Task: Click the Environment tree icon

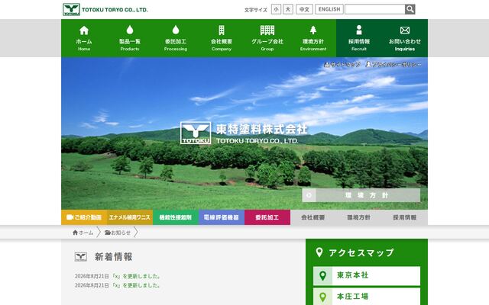Action: pyautogui.click(x=313, y=30)
